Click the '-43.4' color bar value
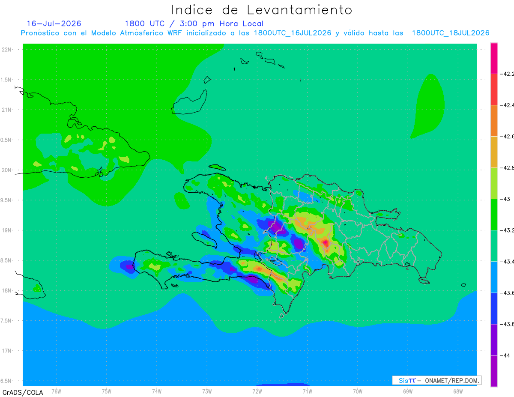Screen dimensions: 514x397 [507, 262]
